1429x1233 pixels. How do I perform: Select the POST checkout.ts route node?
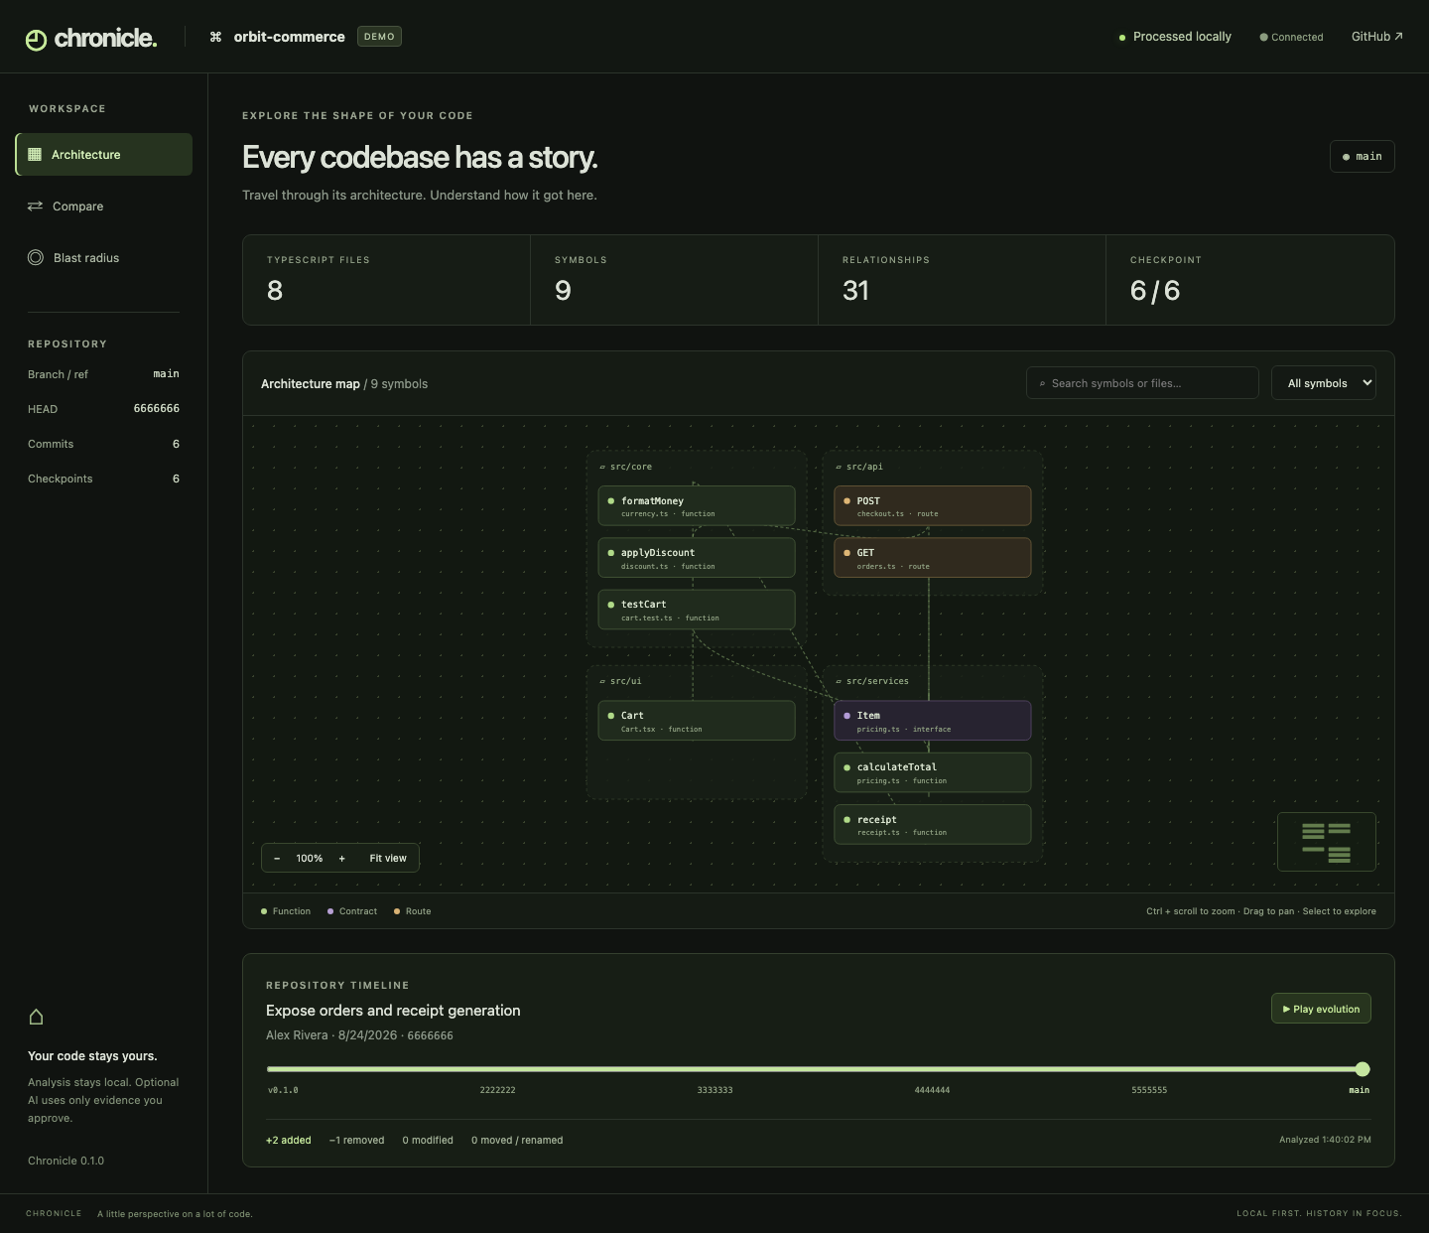point(933,506)
